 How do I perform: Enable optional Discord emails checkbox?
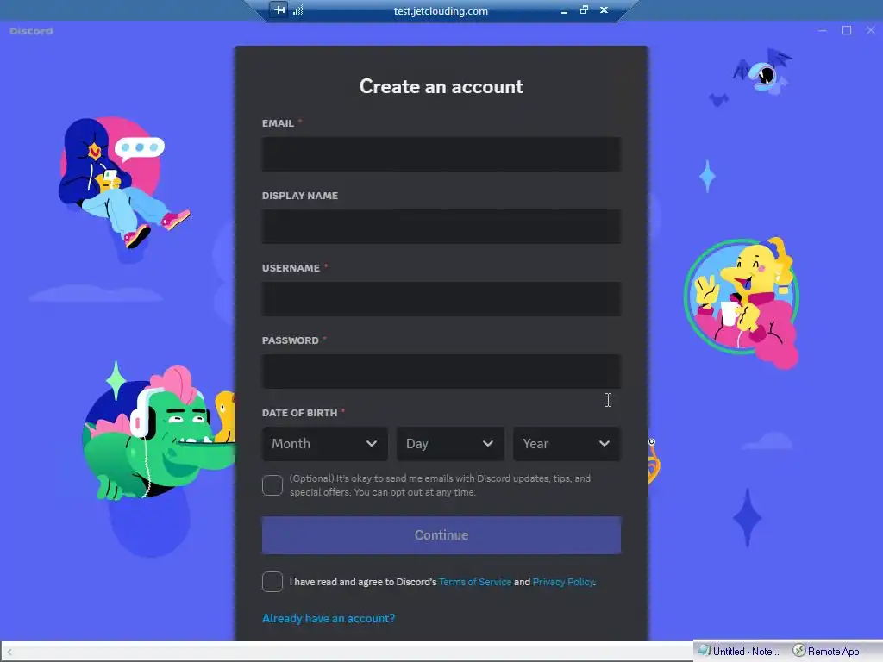272,485
